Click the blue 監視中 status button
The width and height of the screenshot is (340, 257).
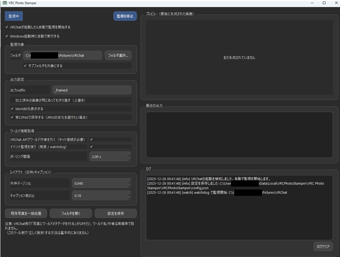point(13,16)
